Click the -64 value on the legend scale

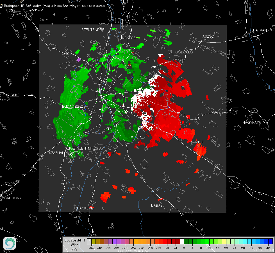[91, 248]
